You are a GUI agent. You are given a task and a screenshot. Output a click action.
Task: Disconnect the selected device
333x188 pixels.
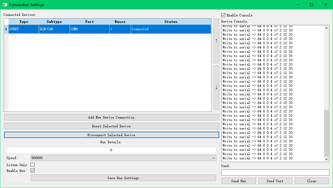111,135
